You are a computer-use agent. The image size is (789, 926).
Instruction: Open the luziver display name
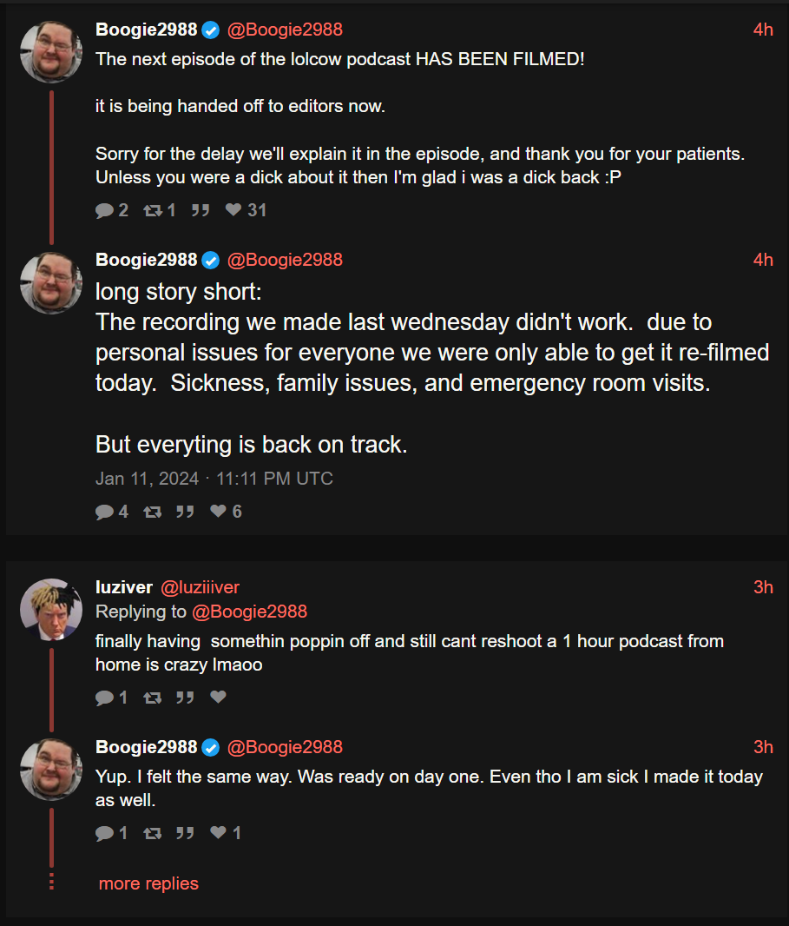click(124, 587)
